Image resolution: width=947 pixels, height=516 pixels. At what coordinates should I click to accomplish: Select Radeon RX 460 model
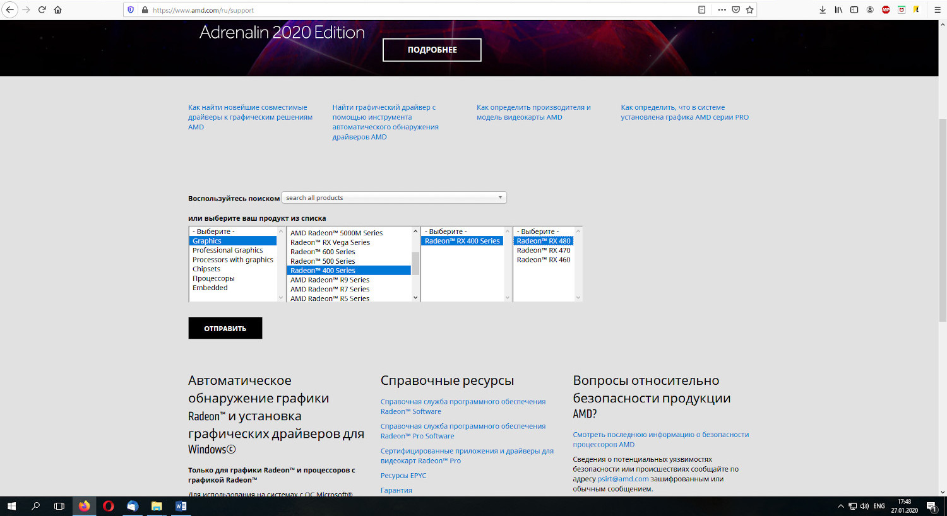pos(544,260)
